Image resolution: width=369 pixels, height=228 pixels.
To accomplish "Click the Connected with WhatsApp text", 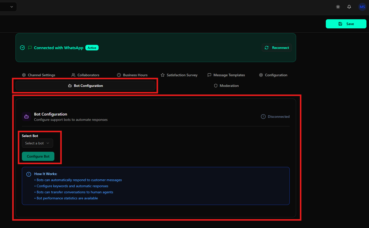I will tap(59, 48).
